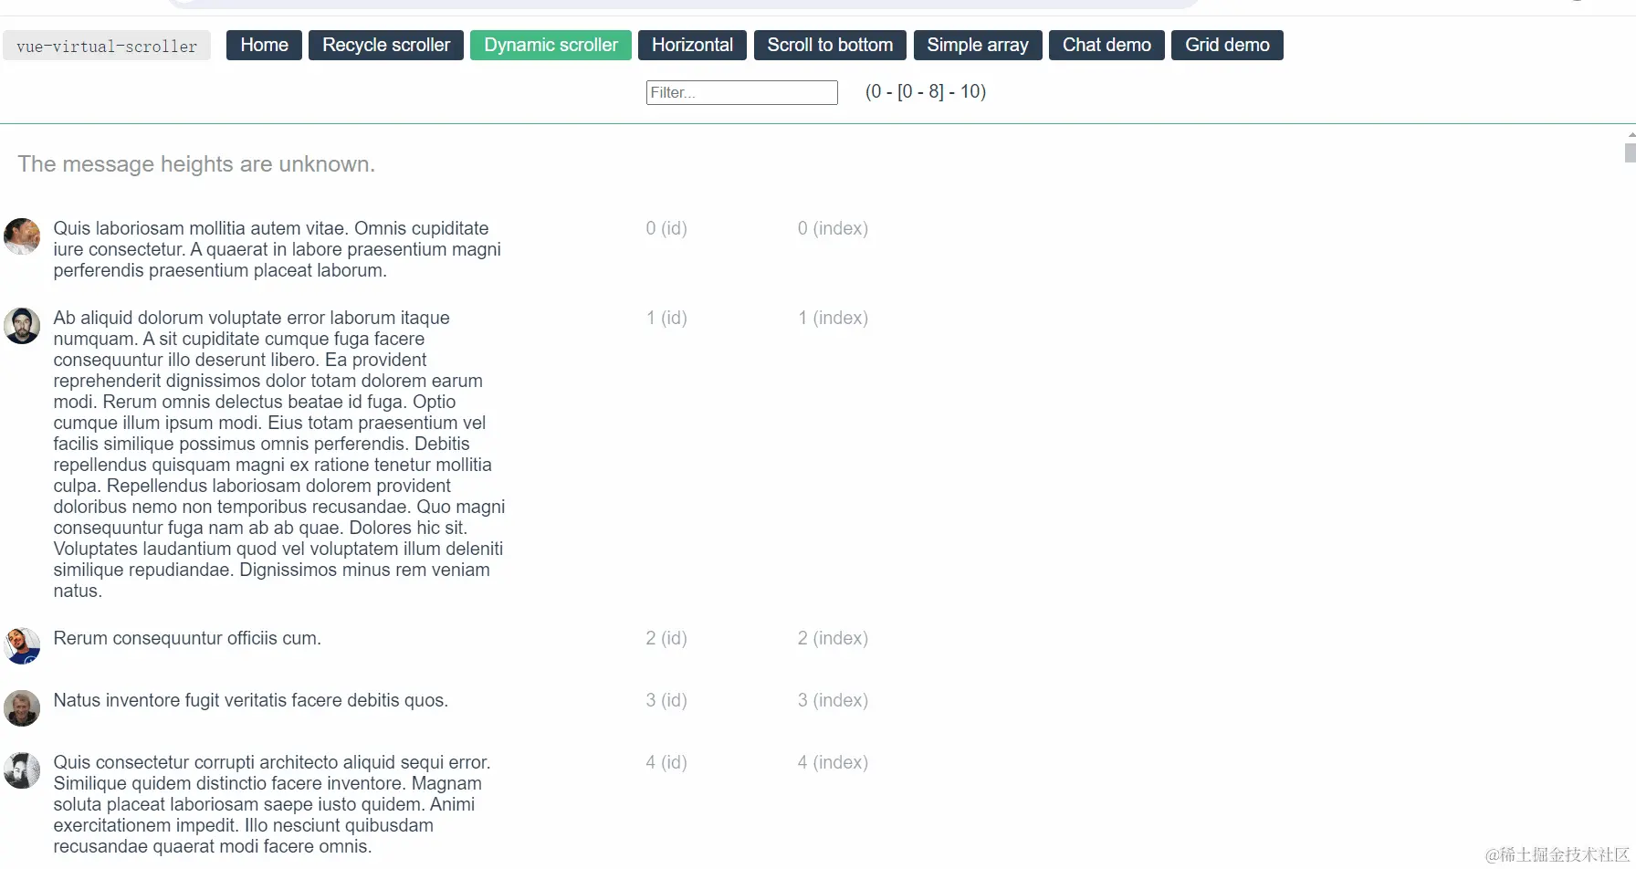Click the vue-virtual-scroller title label
The width and height of the screenshot is (1636, 869).
[x=107, y=46]
